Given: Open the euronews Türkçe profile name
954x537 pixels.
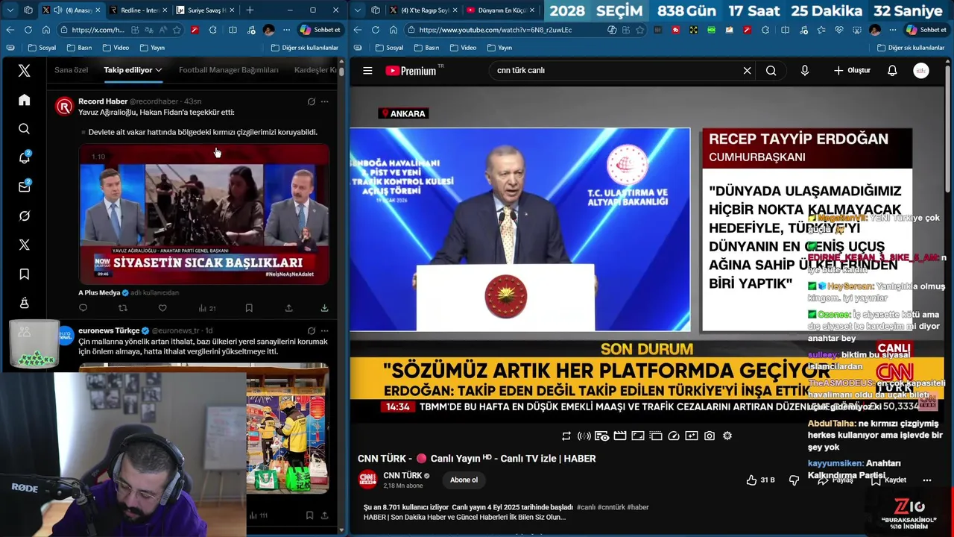Looking at the screenshot, I should pos(109,330).
